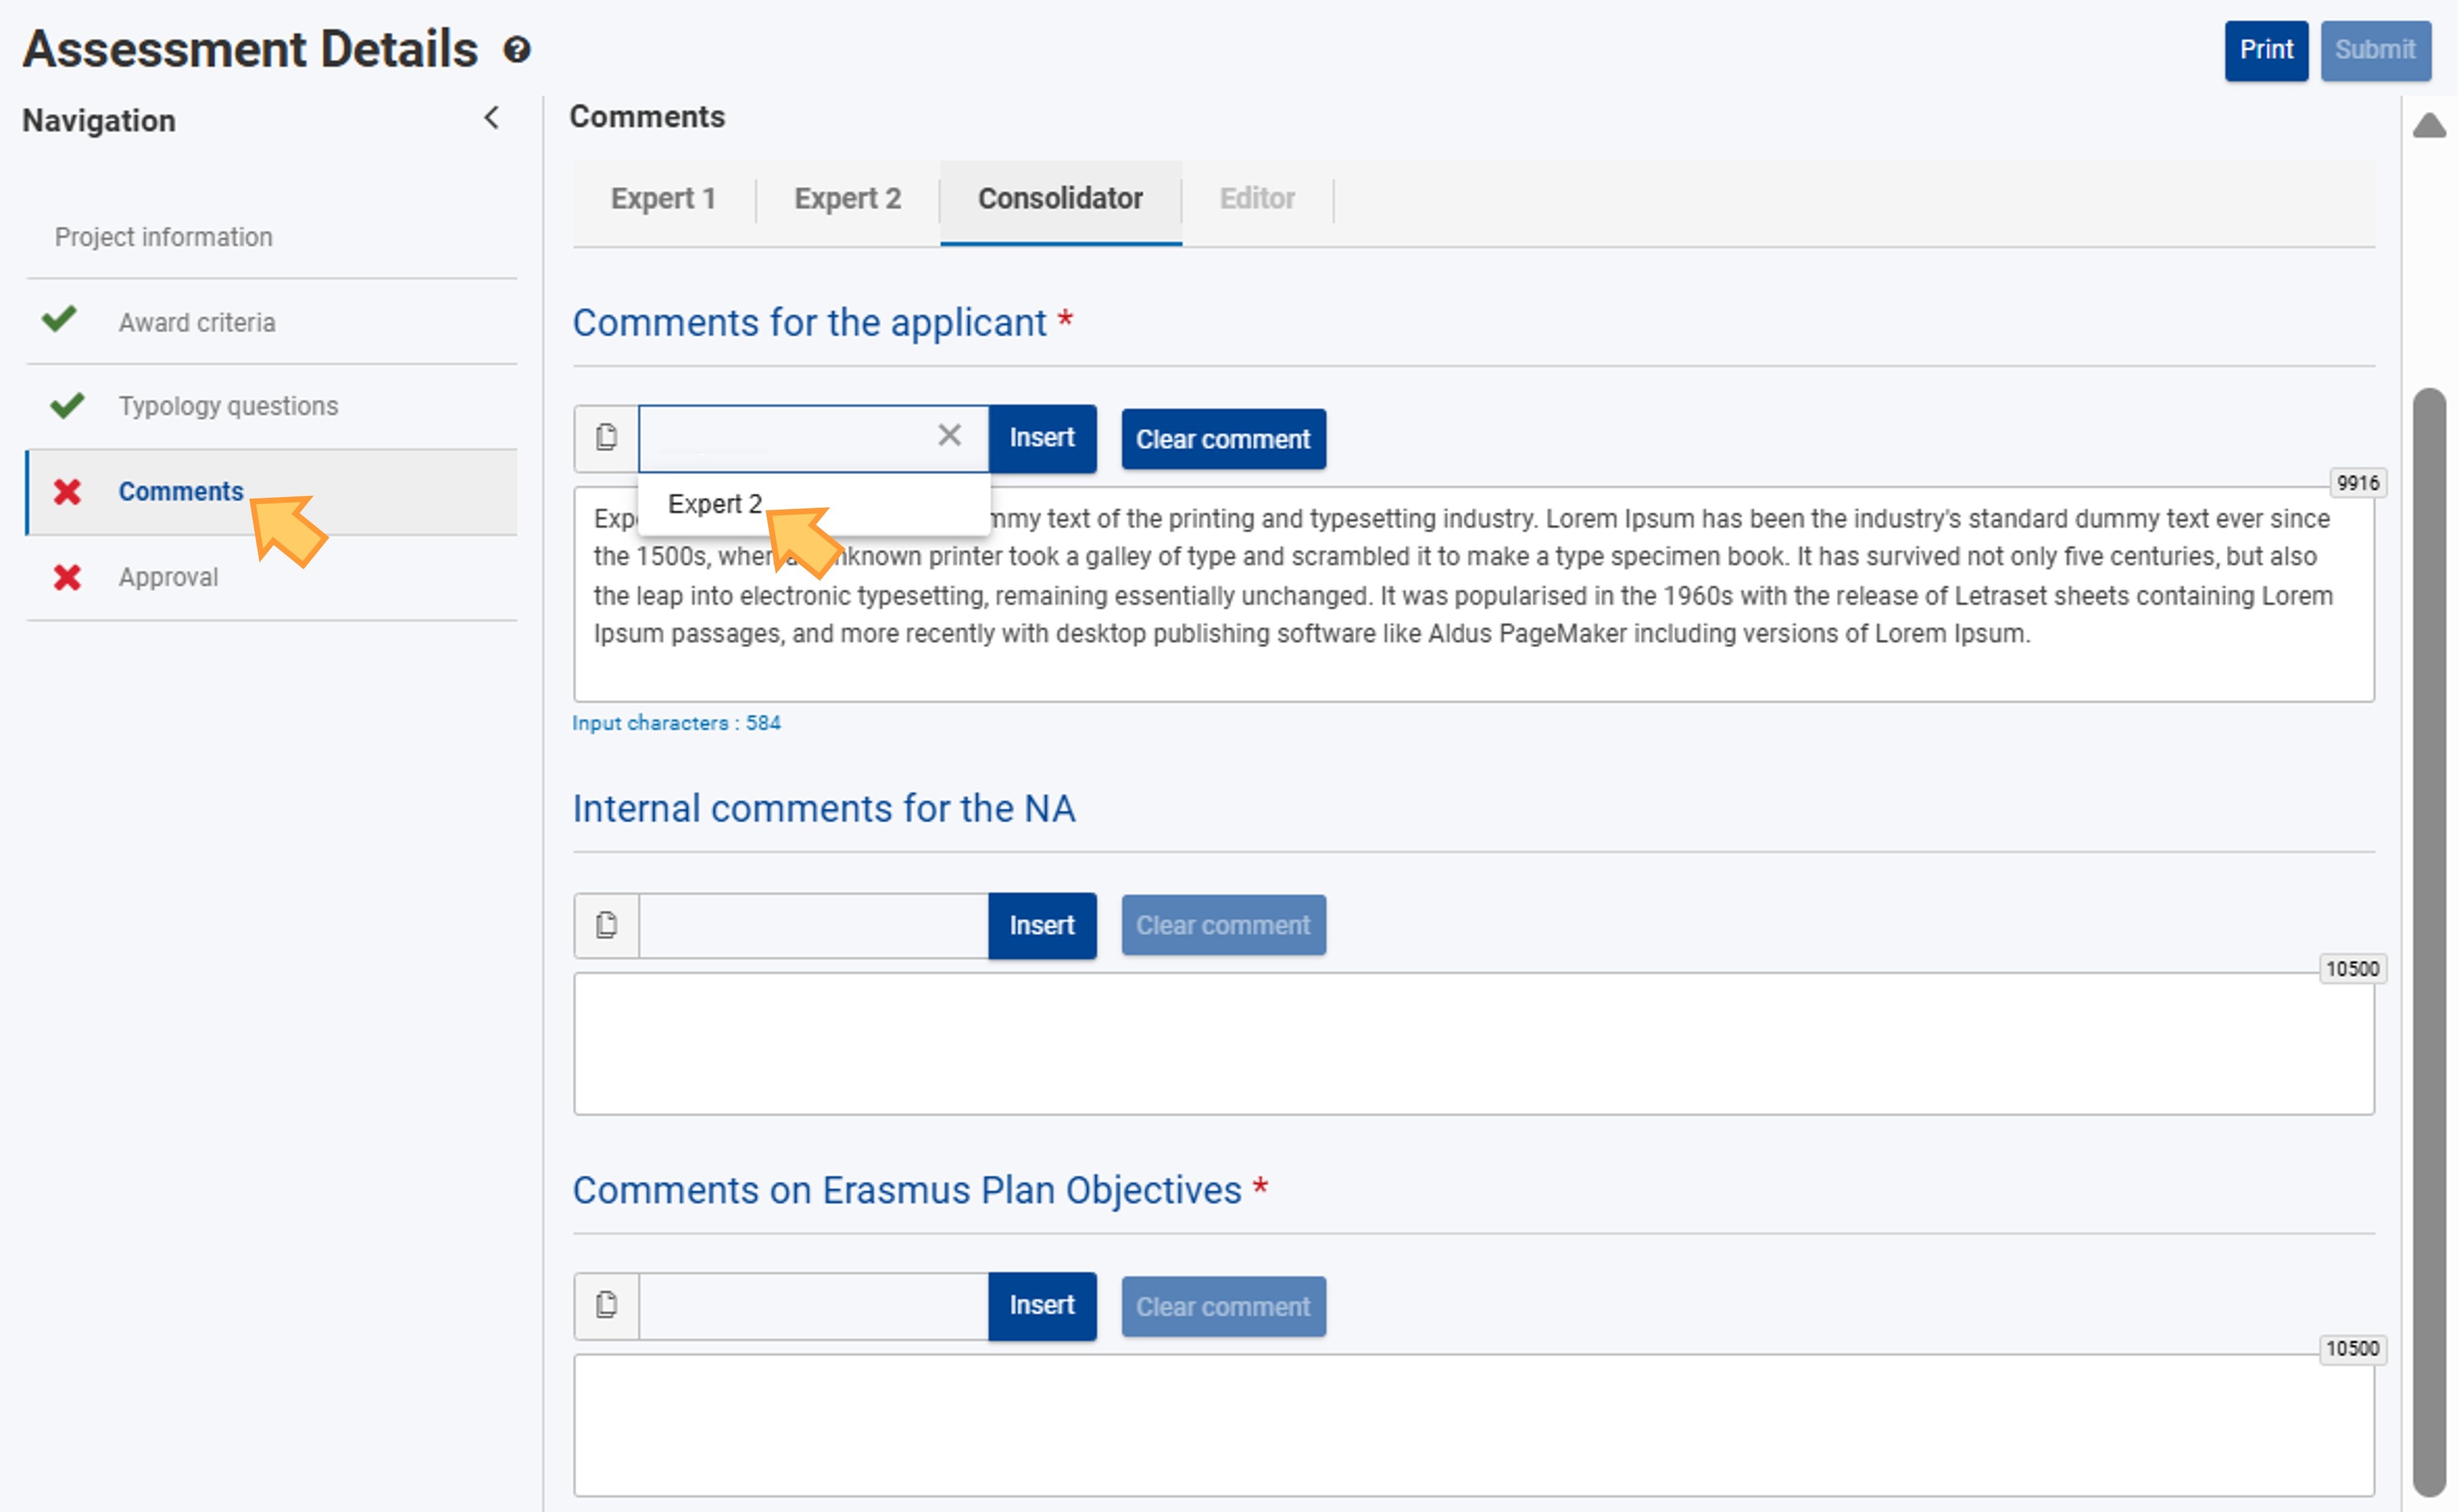Click copy icon for Erasmus Plan Objectives
This screenshot has width=2459, height=1512.
pos(606,1305)
